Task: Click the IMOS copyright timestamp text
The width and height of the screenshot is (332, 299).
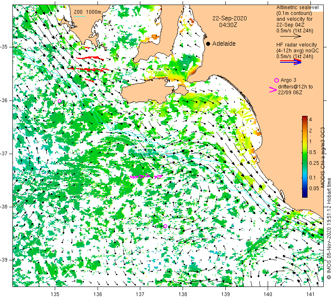Action: coord(328,228)
